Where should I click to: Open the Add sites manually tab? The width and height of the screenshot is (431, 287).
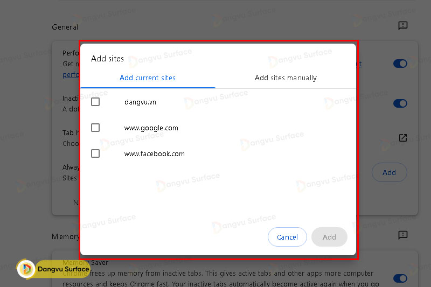pos(286,78)
